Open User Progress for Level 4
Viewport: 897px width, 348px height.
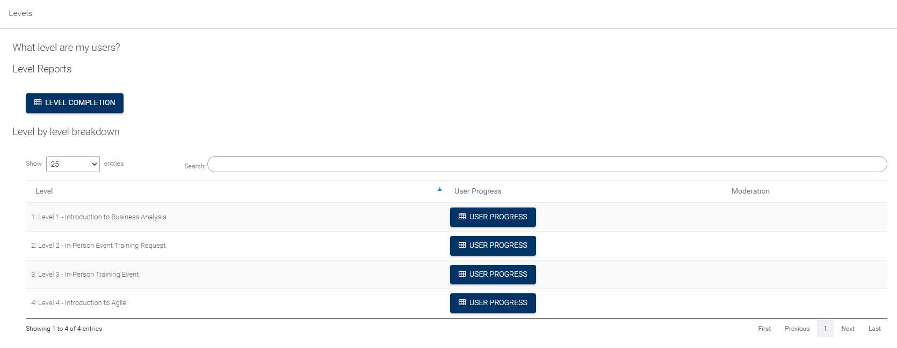(x=493, y=303)
